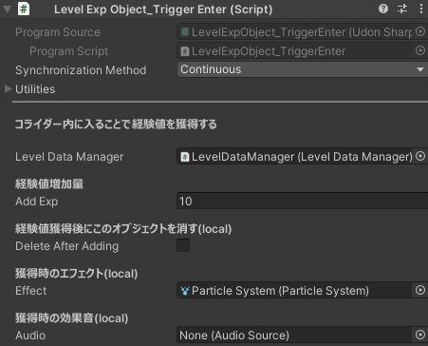Click the Effect label
The width and height of the screenshot is (428, 346).
click(31, 291)
